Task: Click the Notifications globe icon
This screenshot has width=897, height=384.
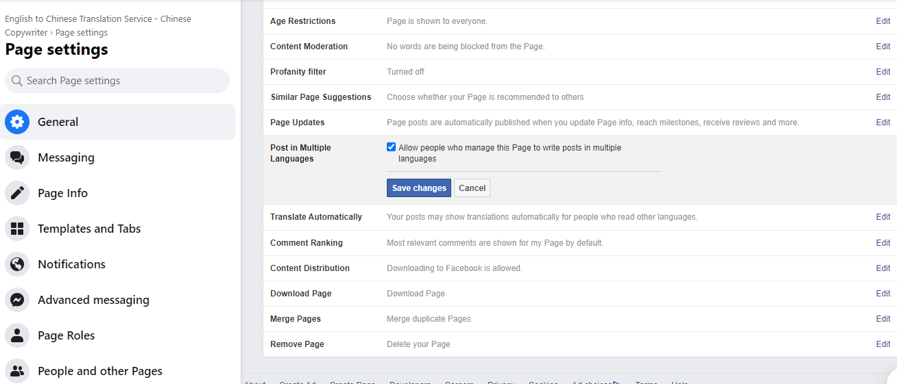Action: coord(17,264)
